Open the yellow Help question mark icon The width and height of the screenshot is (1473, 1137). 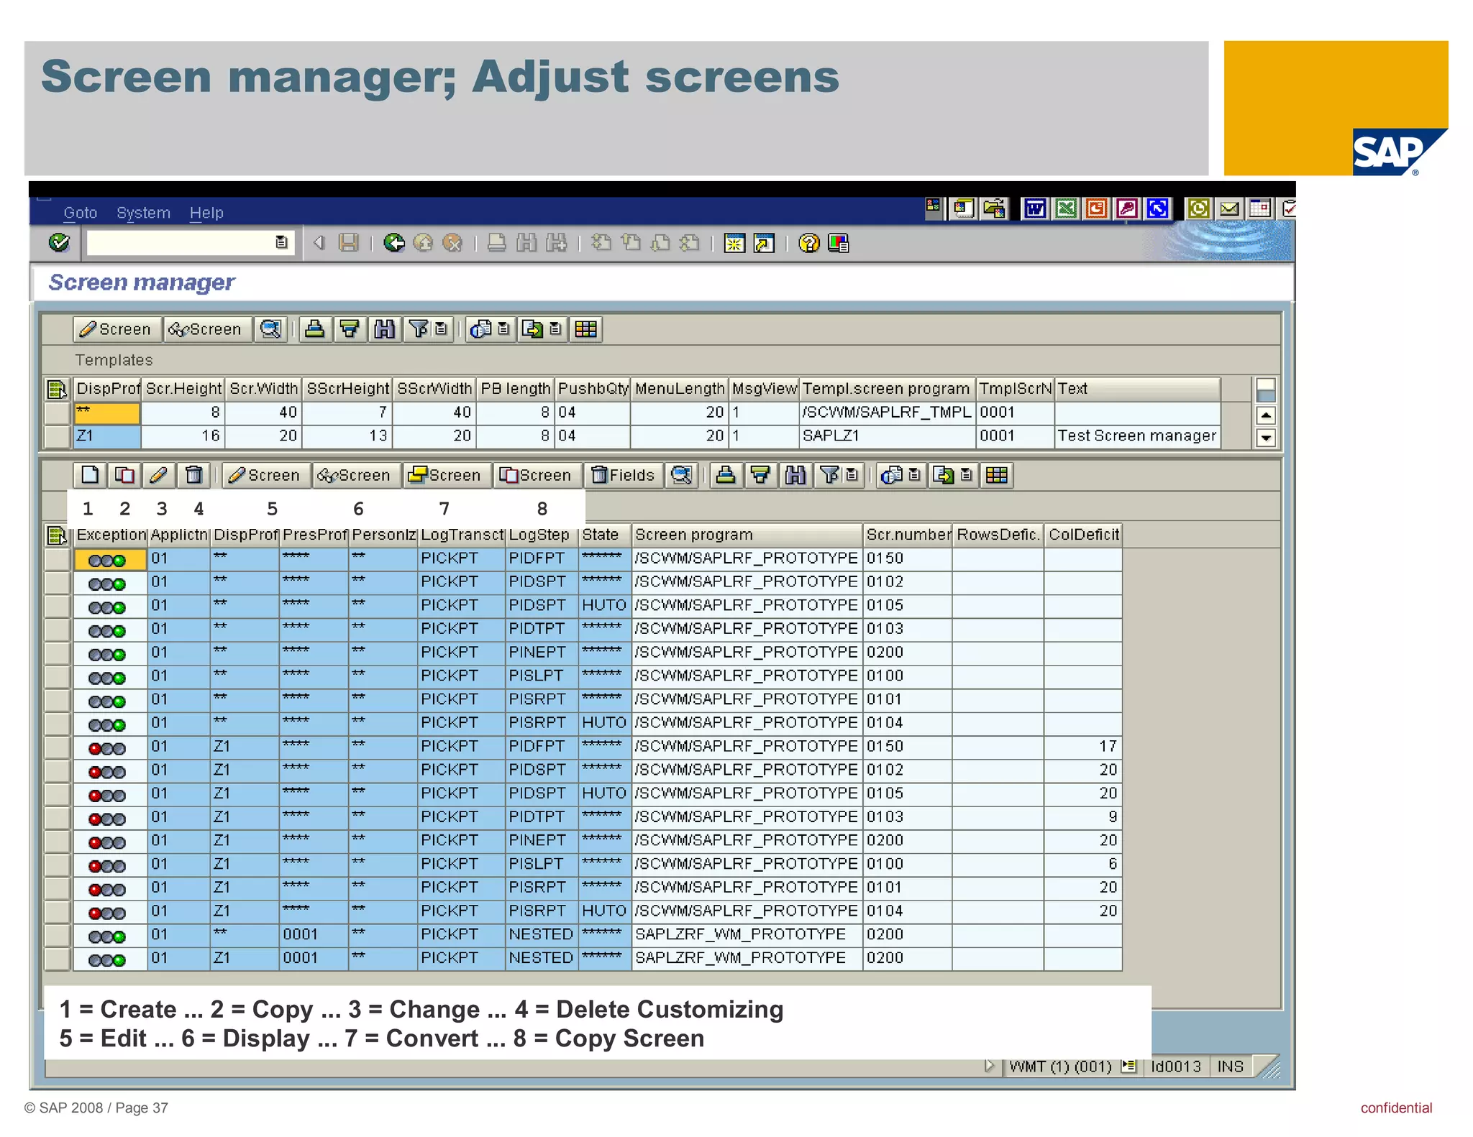[x=808, y=244]
